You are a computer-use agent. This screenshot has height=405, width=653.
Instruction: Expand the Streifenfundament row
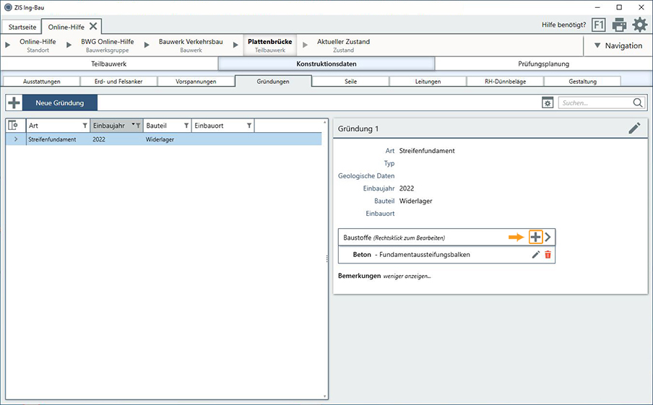pyautogui.click(x=16, y=139)
